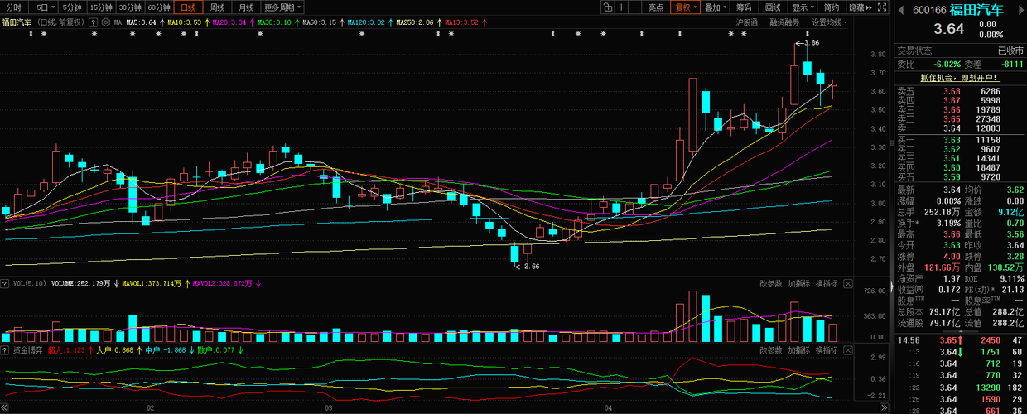
Task: Click the 融资融券 label
Action: [x=784, y=22]
